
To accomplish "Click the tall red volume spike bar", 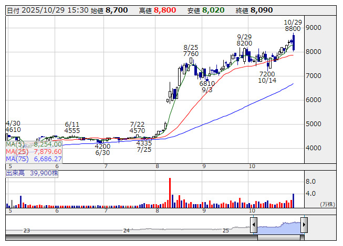I will [170, 192].
